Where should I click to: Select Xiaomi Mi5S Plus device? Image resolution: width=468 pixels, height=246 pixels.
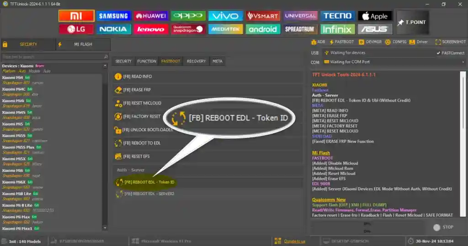[51, 149]
